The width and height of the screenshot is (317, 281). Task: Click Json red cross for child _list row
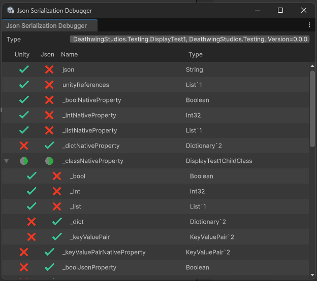(x=57, y=206)
